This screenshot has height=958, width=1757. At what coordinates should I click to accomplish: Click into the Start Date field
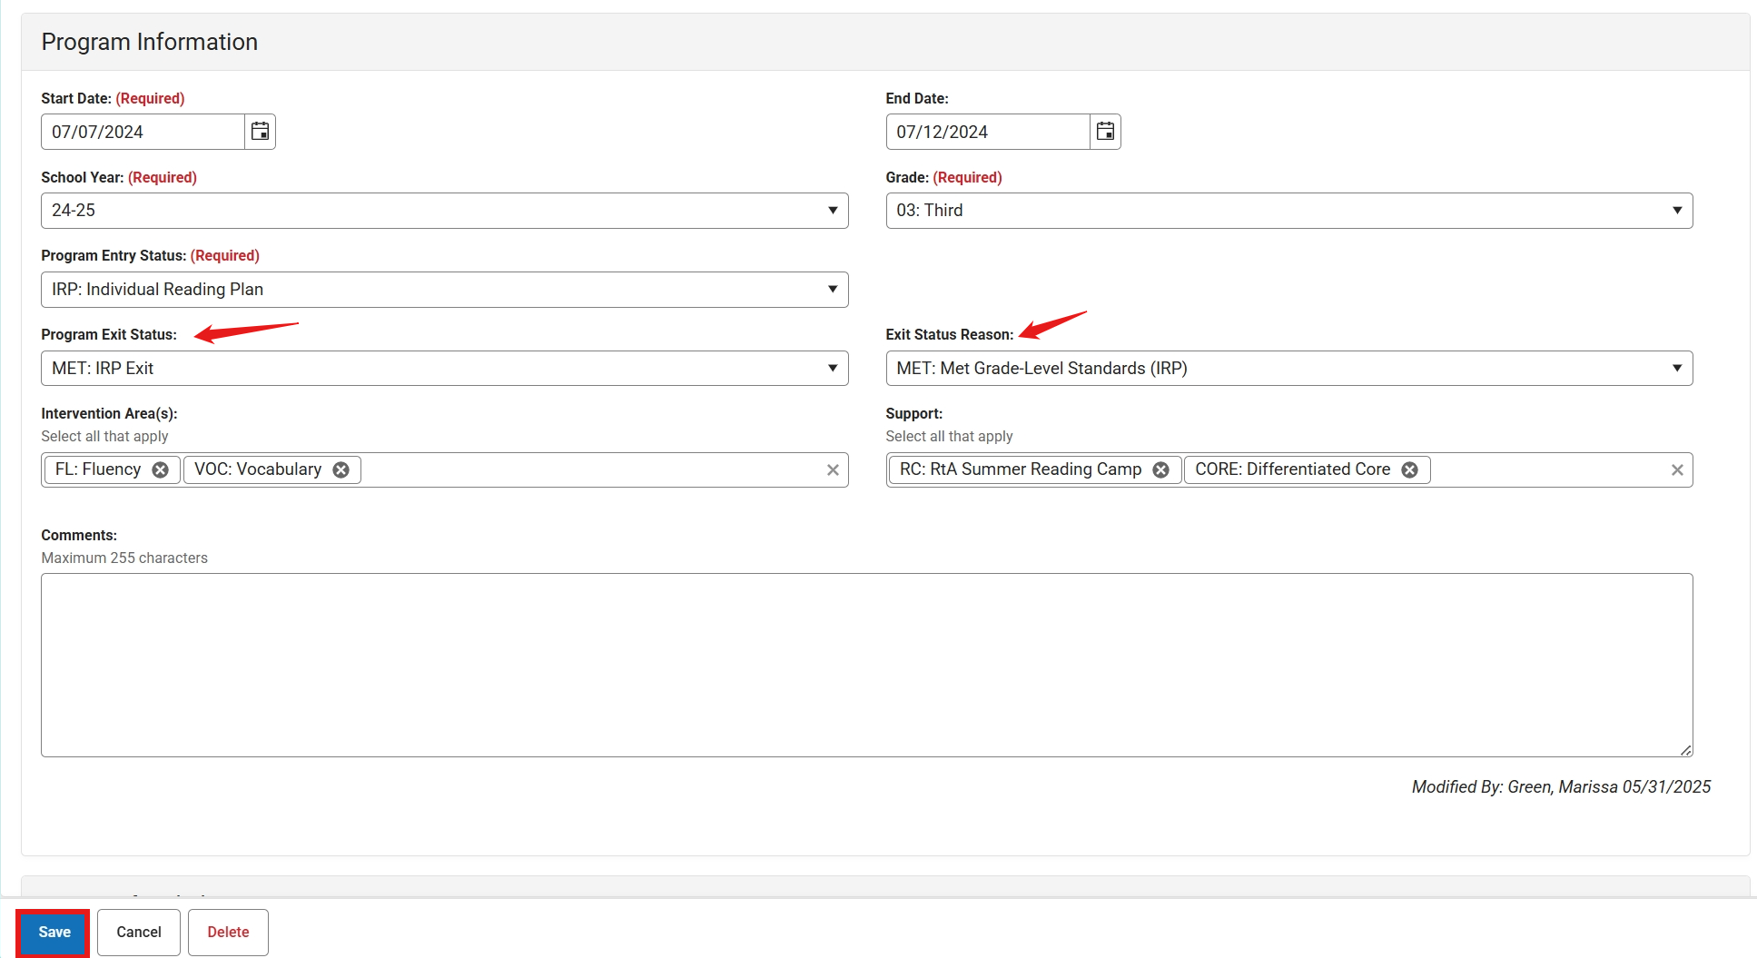pos(143,132)
